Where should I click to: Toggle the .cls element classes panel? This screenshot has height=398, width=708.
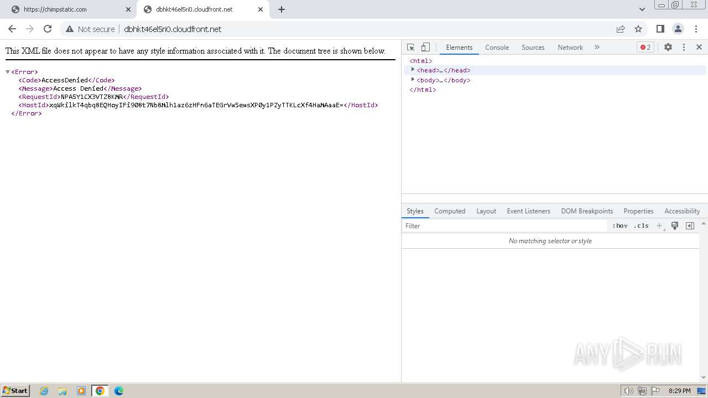tap(641, 226)
